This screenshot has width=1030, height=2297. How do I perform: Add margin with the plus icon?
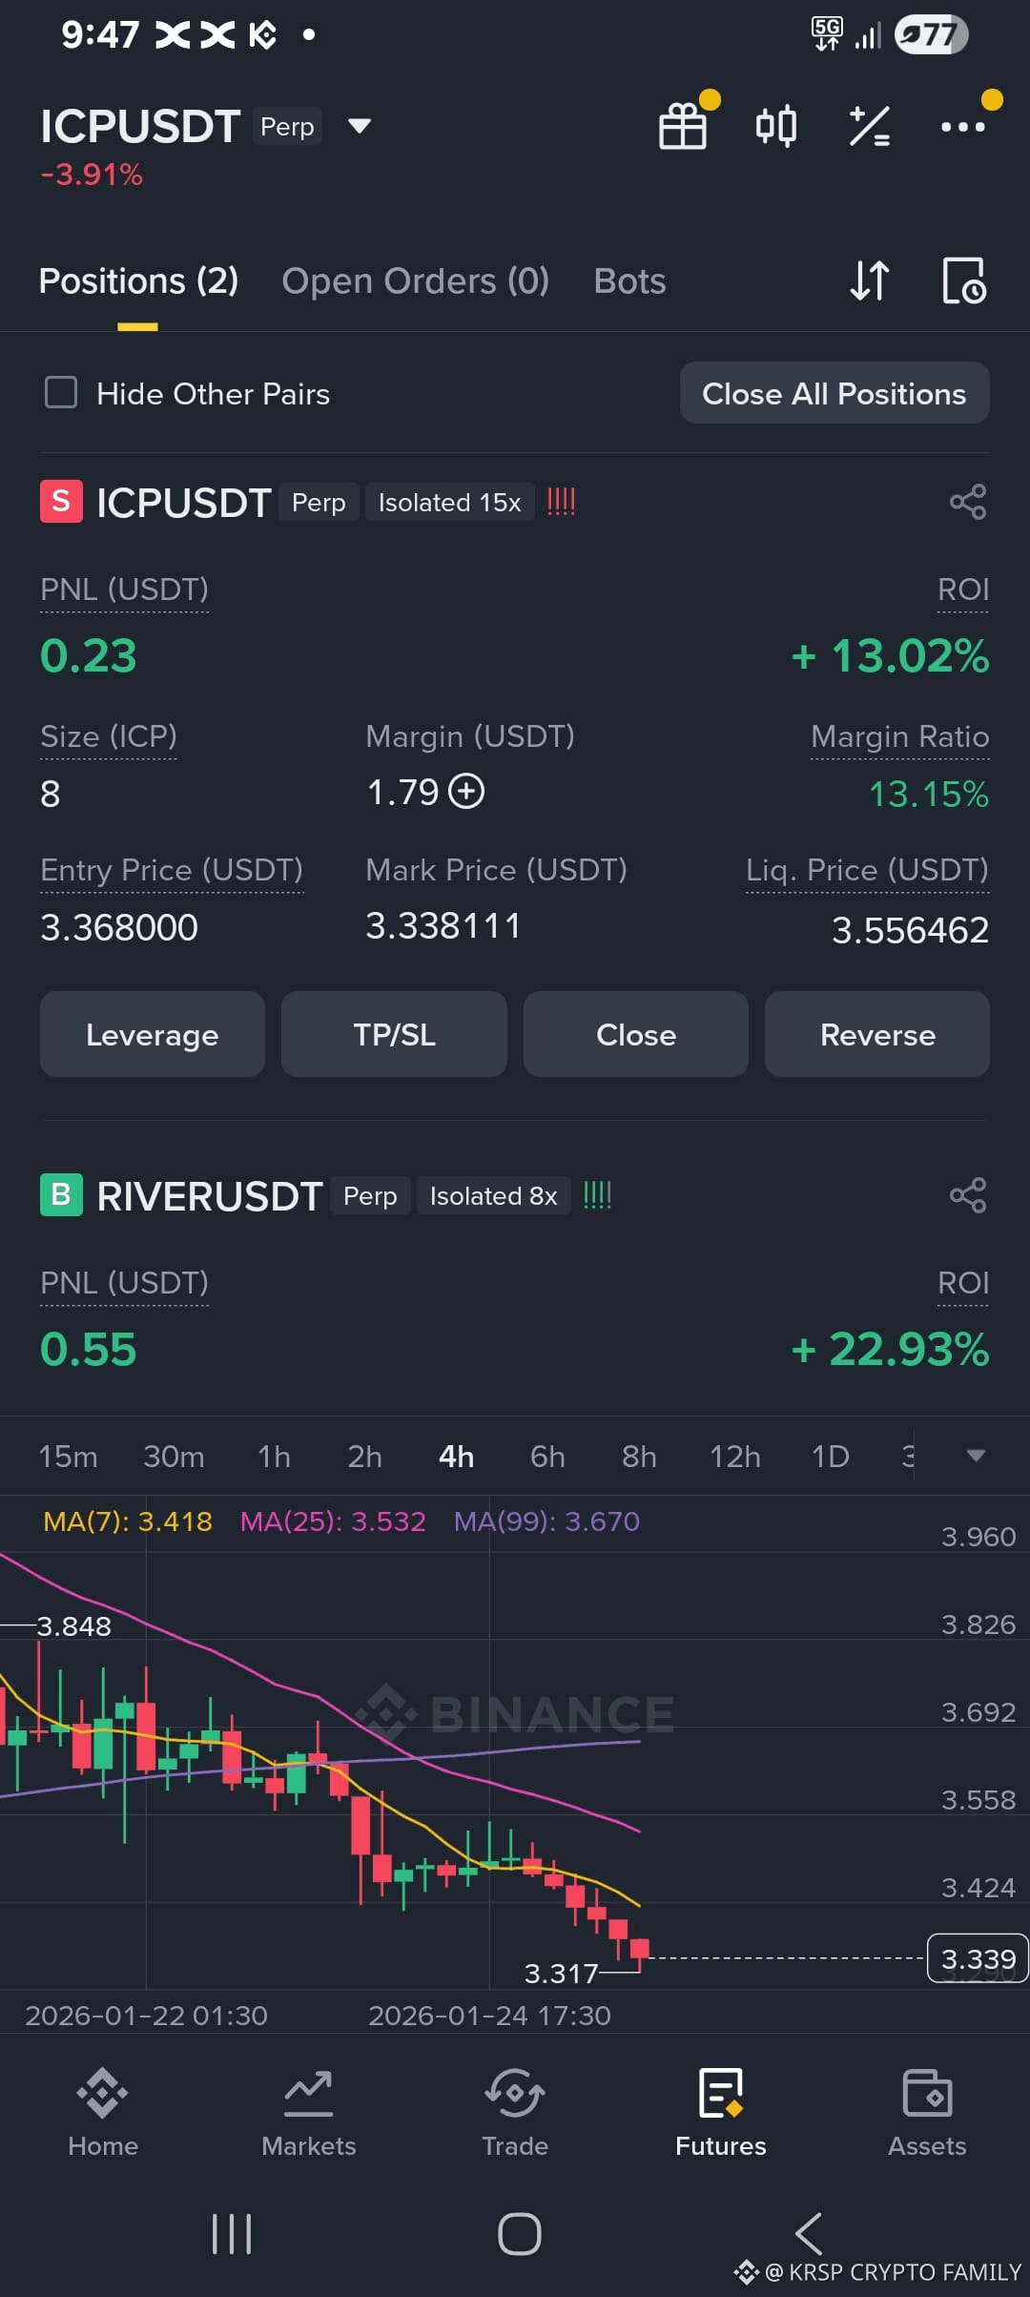pos(466,792)
